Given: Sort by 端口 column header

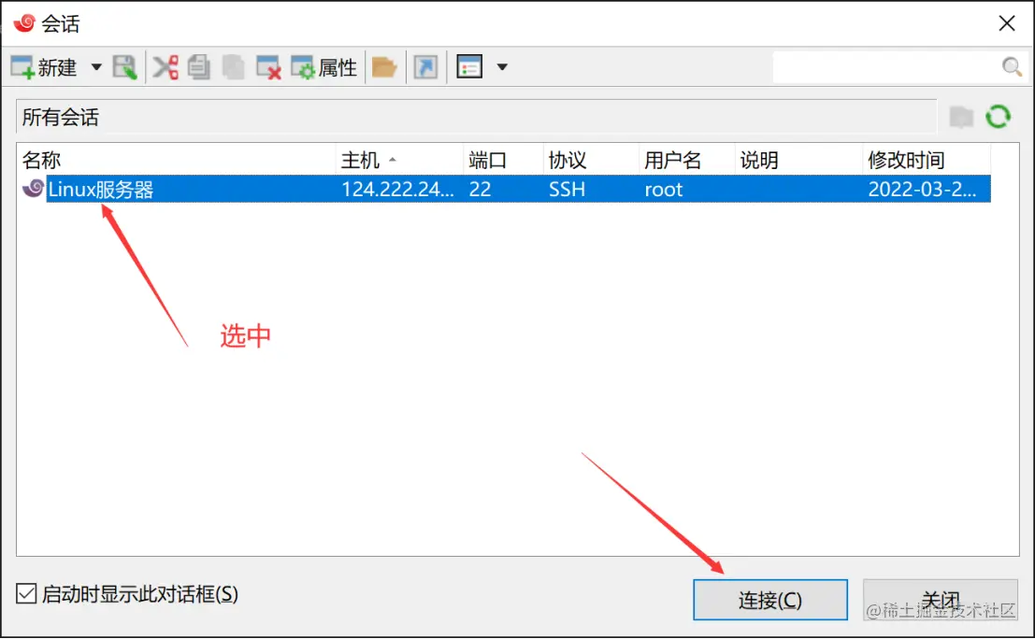Looking at the screenshot, I should coord(503,160).
